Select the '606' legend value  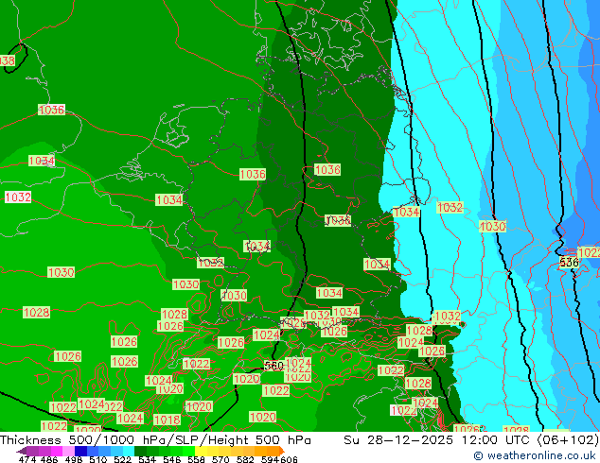tap(289, 459)
